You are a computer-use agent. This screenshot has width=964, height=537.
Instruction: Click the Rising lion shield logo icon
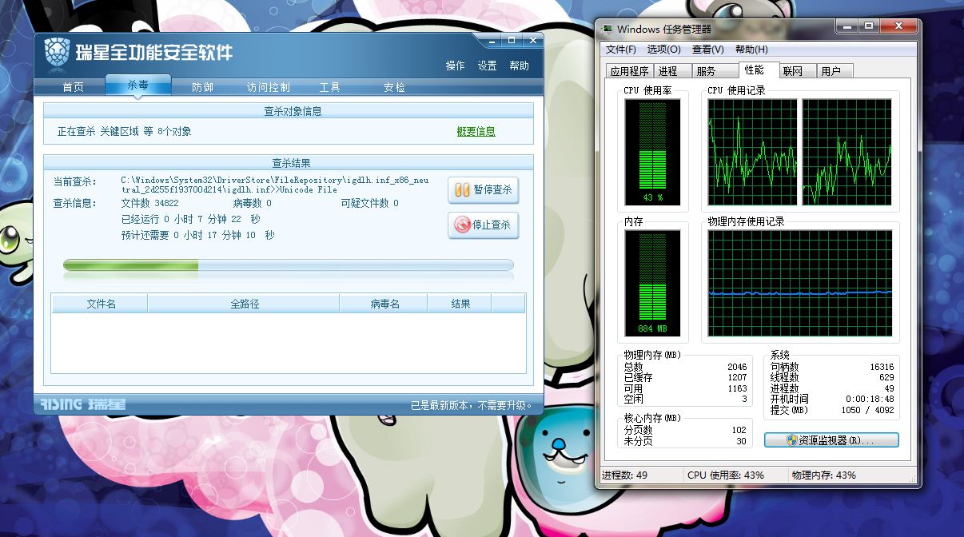tap(57, 54)
